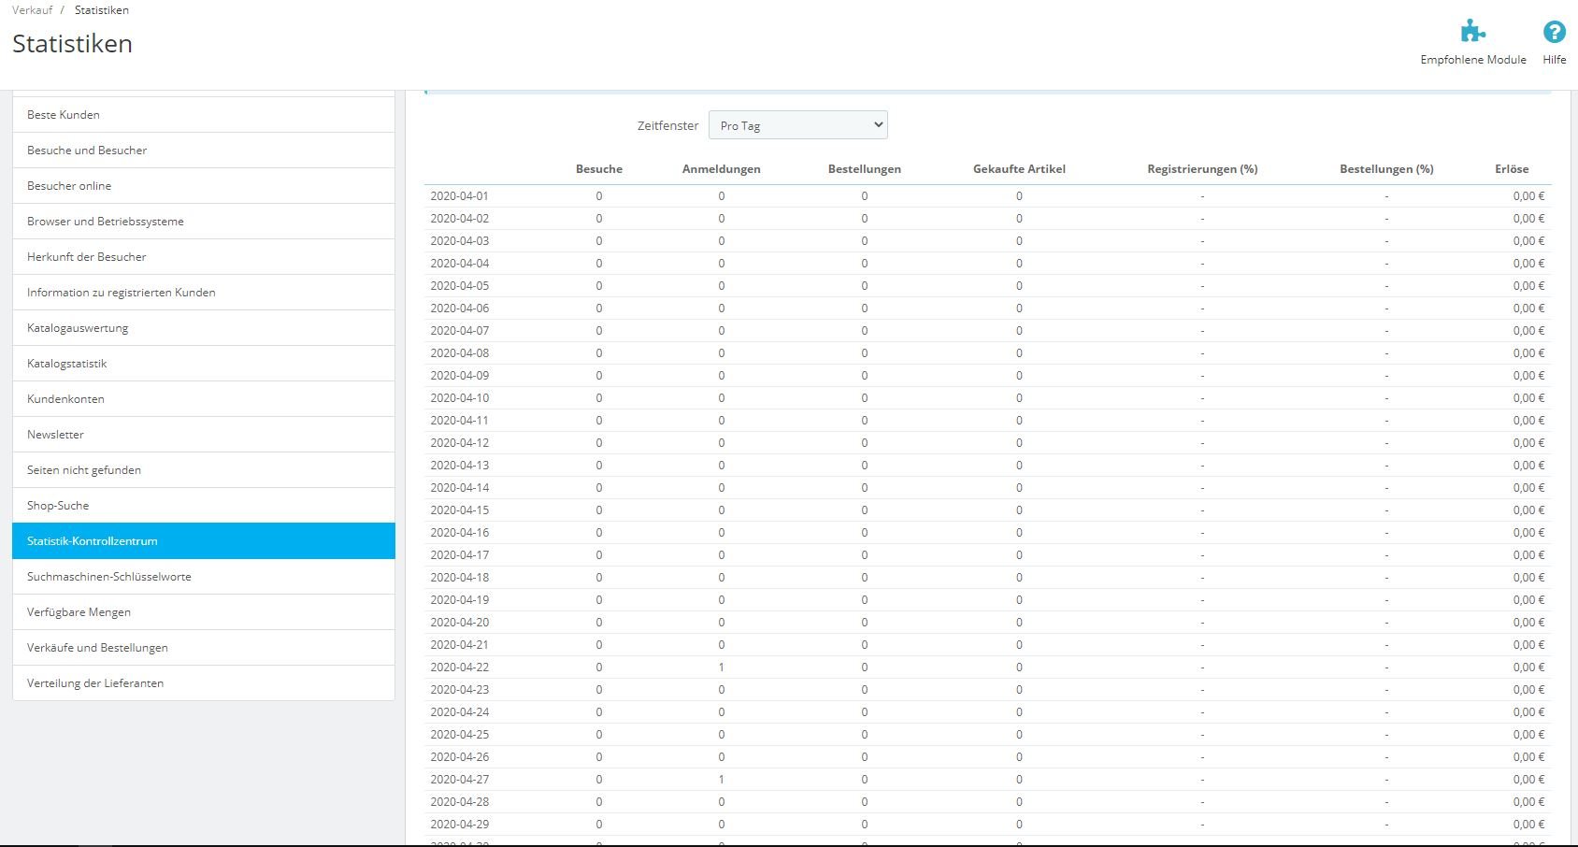Screen dimensions: 1578x847
Task: Click the Registrierungen (%) column header
Action: pyautogui.click(x=1202, y=169)
